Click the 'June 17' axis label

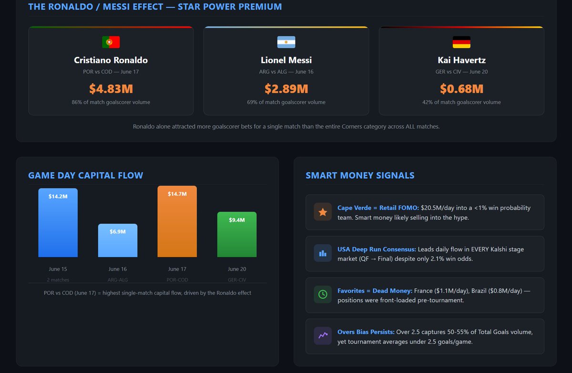177,269
